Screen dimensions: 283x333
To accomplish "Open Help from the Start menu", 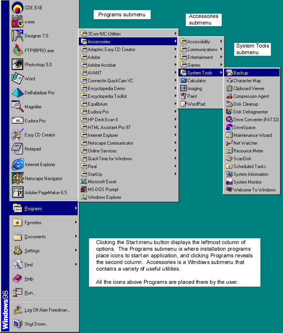I will tap(44, 279).
